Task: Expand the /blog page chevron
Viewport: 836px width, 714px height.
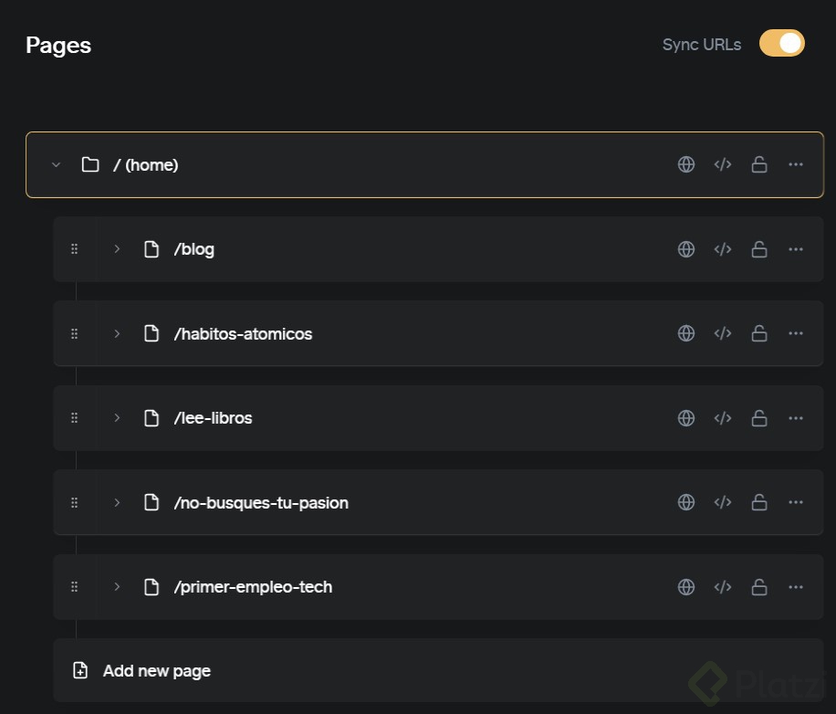Action: click(117, 249)
